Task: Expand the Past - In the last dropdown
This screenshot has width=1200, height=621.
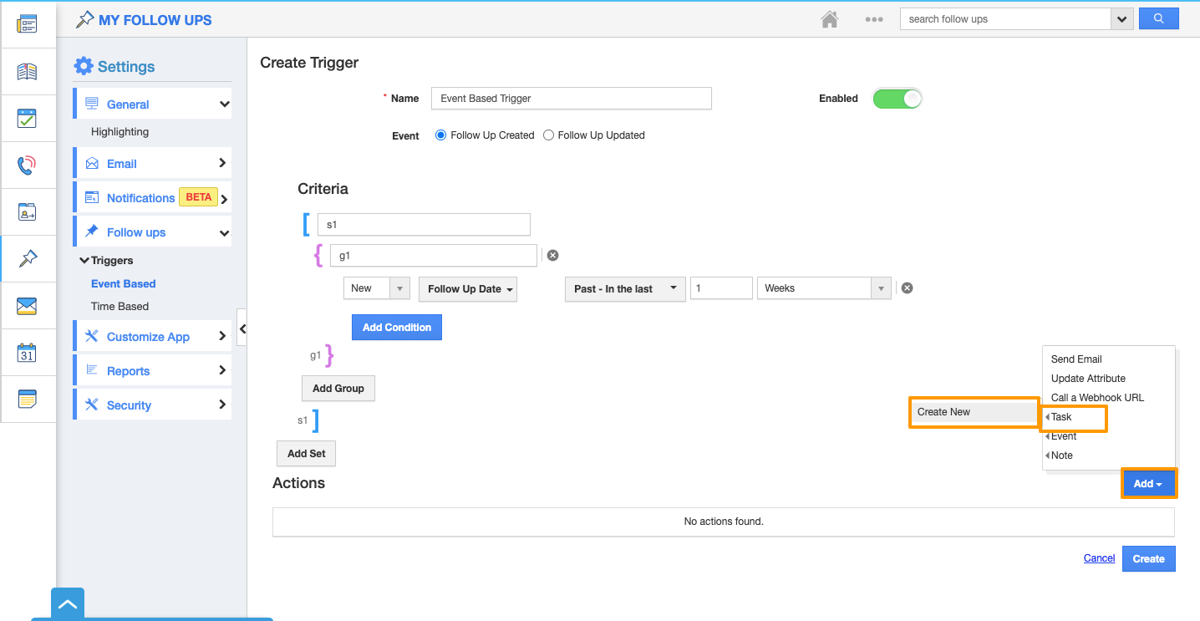Action: tap(625, 289)
